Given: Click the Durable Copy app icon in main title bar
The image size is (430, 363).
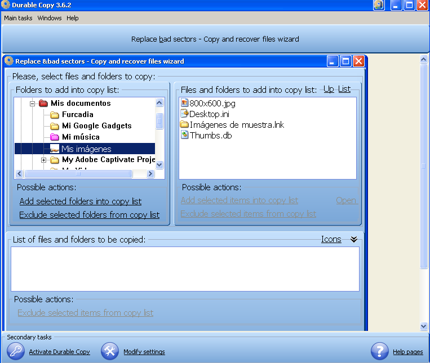Looking at the screenshot, I should pos(6,5).
